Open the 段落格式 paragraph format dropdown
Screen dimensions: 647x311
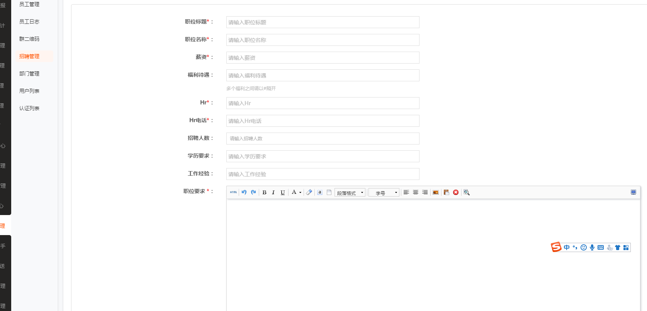350,193
